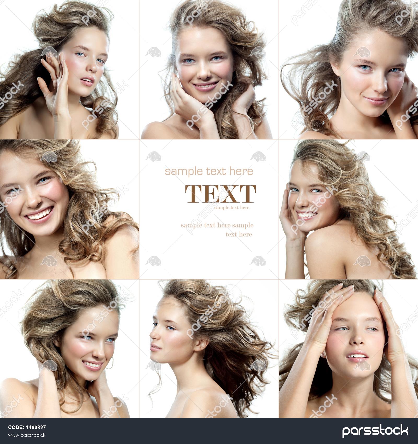Open the top-right photo with tilted head
This screenshot has height=444, width=418.
point(349,69)
